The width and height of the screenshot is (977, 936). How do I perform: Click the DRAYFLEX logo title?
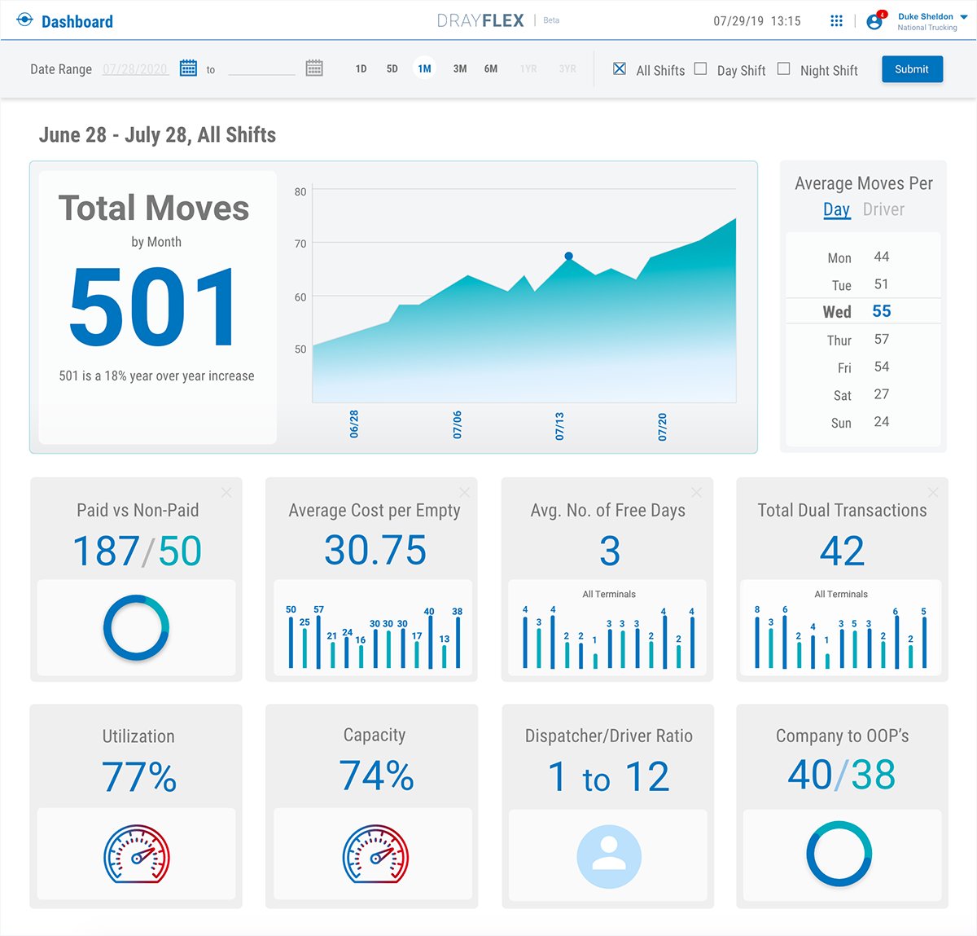[x=480, y=20]
